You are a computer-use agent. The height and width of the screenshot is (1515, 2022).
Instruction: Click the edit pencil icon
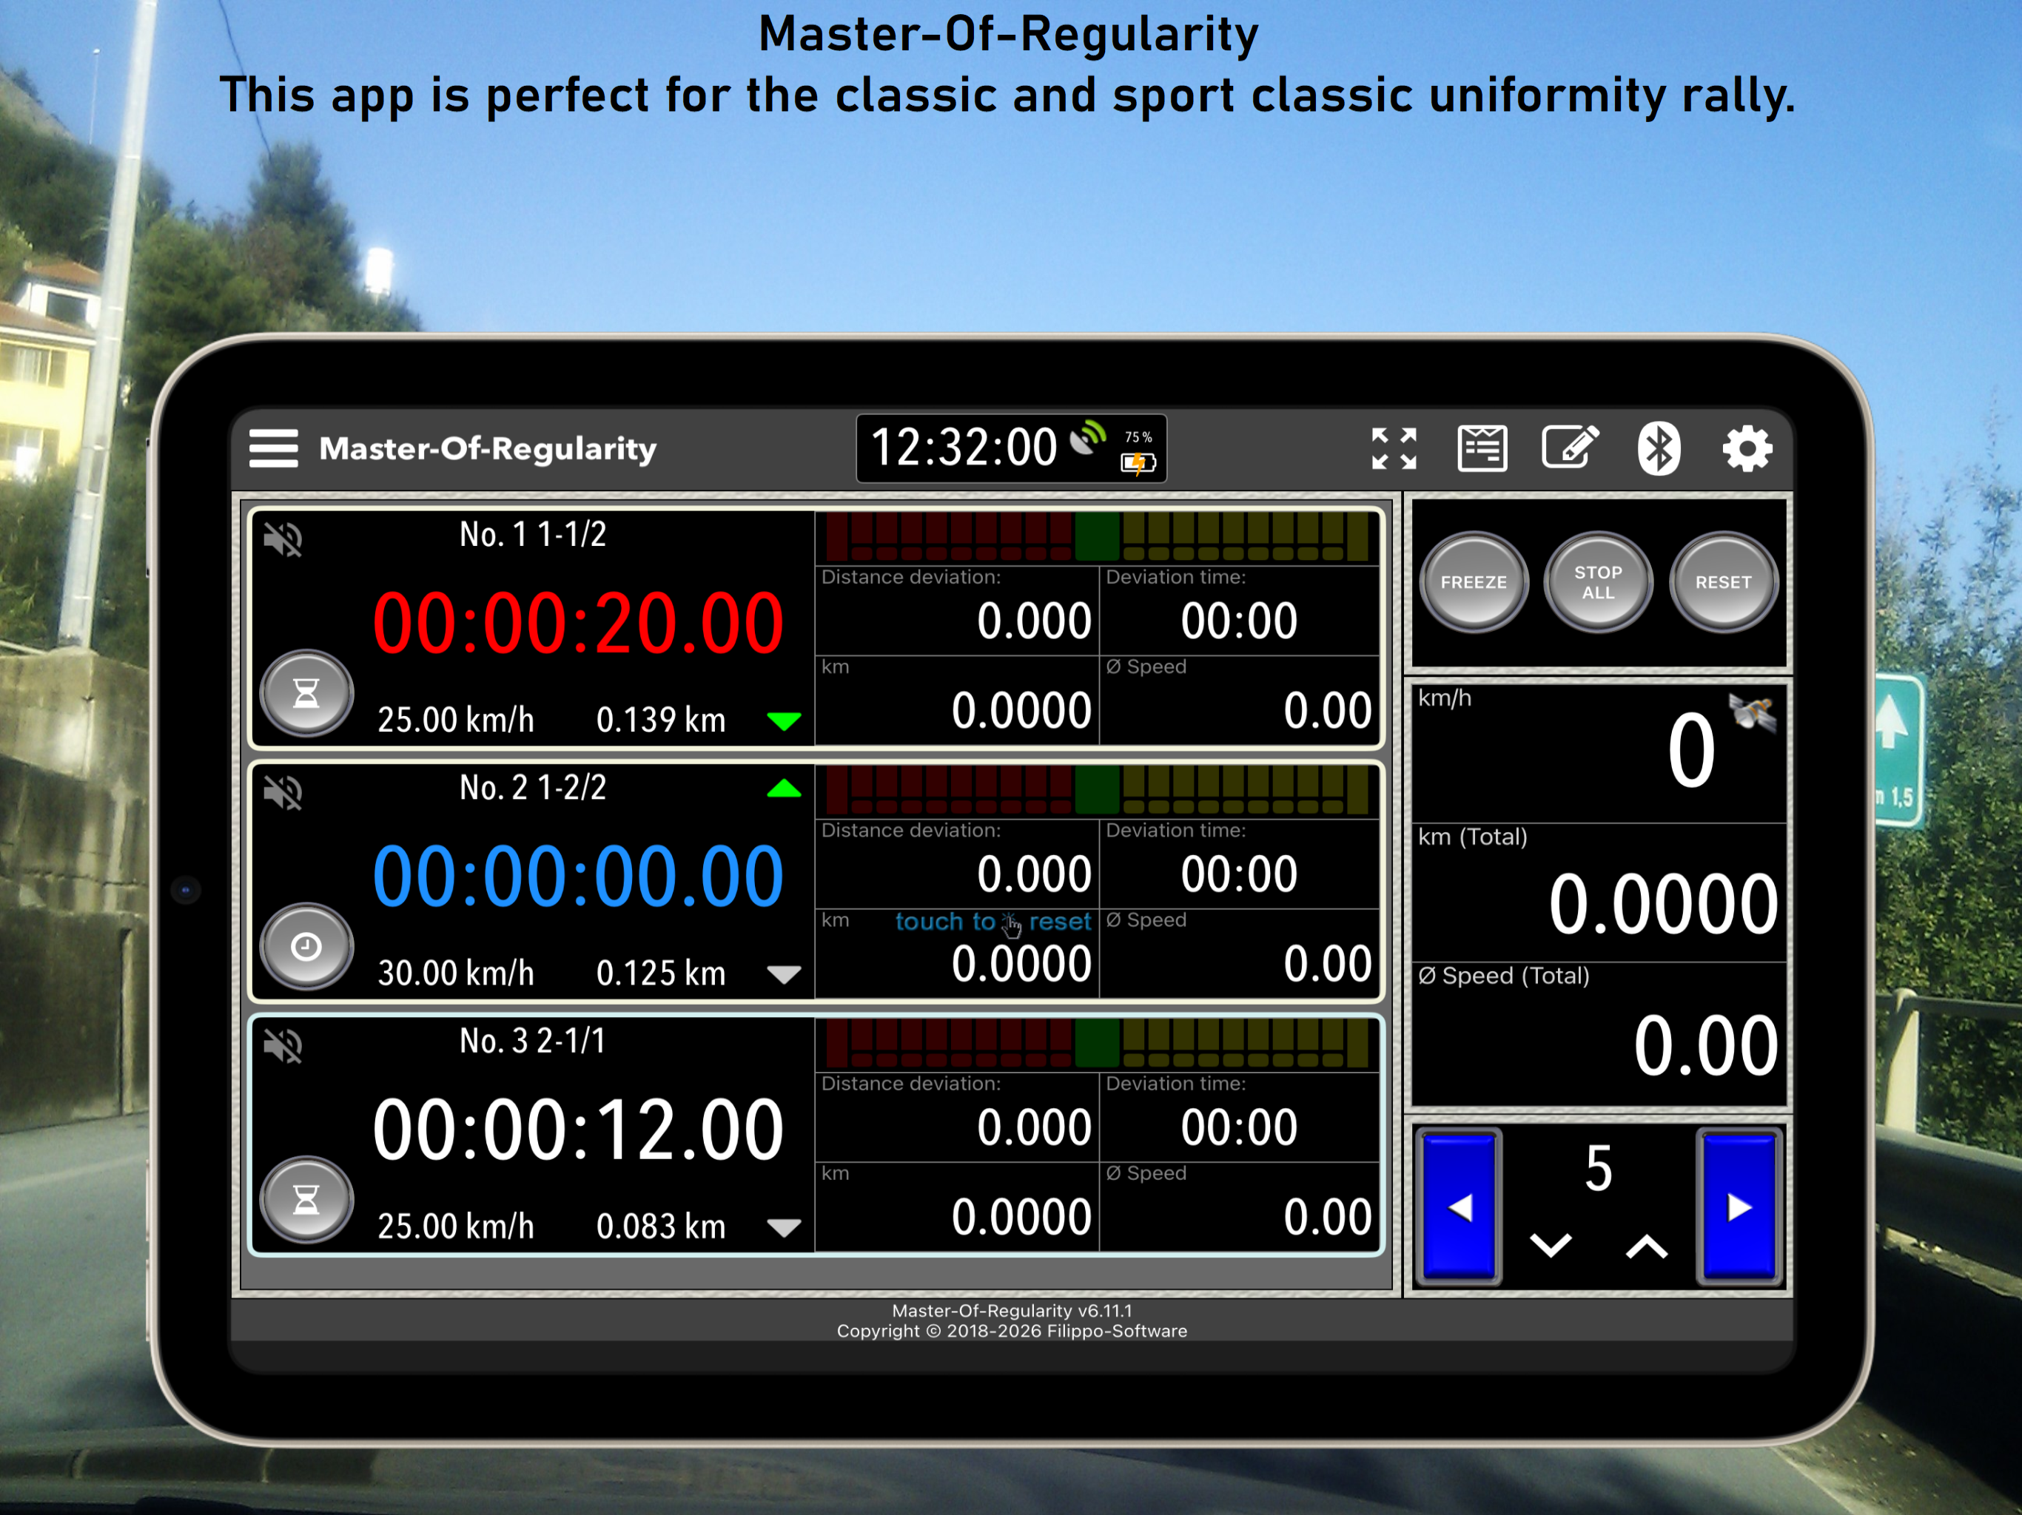(1570, 448)
